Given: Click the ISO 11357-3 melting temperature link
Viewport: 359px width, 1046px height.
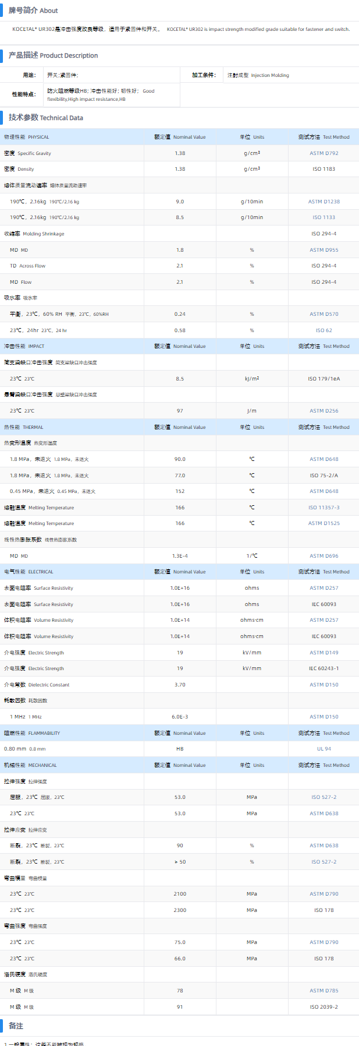Looking at the screenshot, I should tap(324, 508).
